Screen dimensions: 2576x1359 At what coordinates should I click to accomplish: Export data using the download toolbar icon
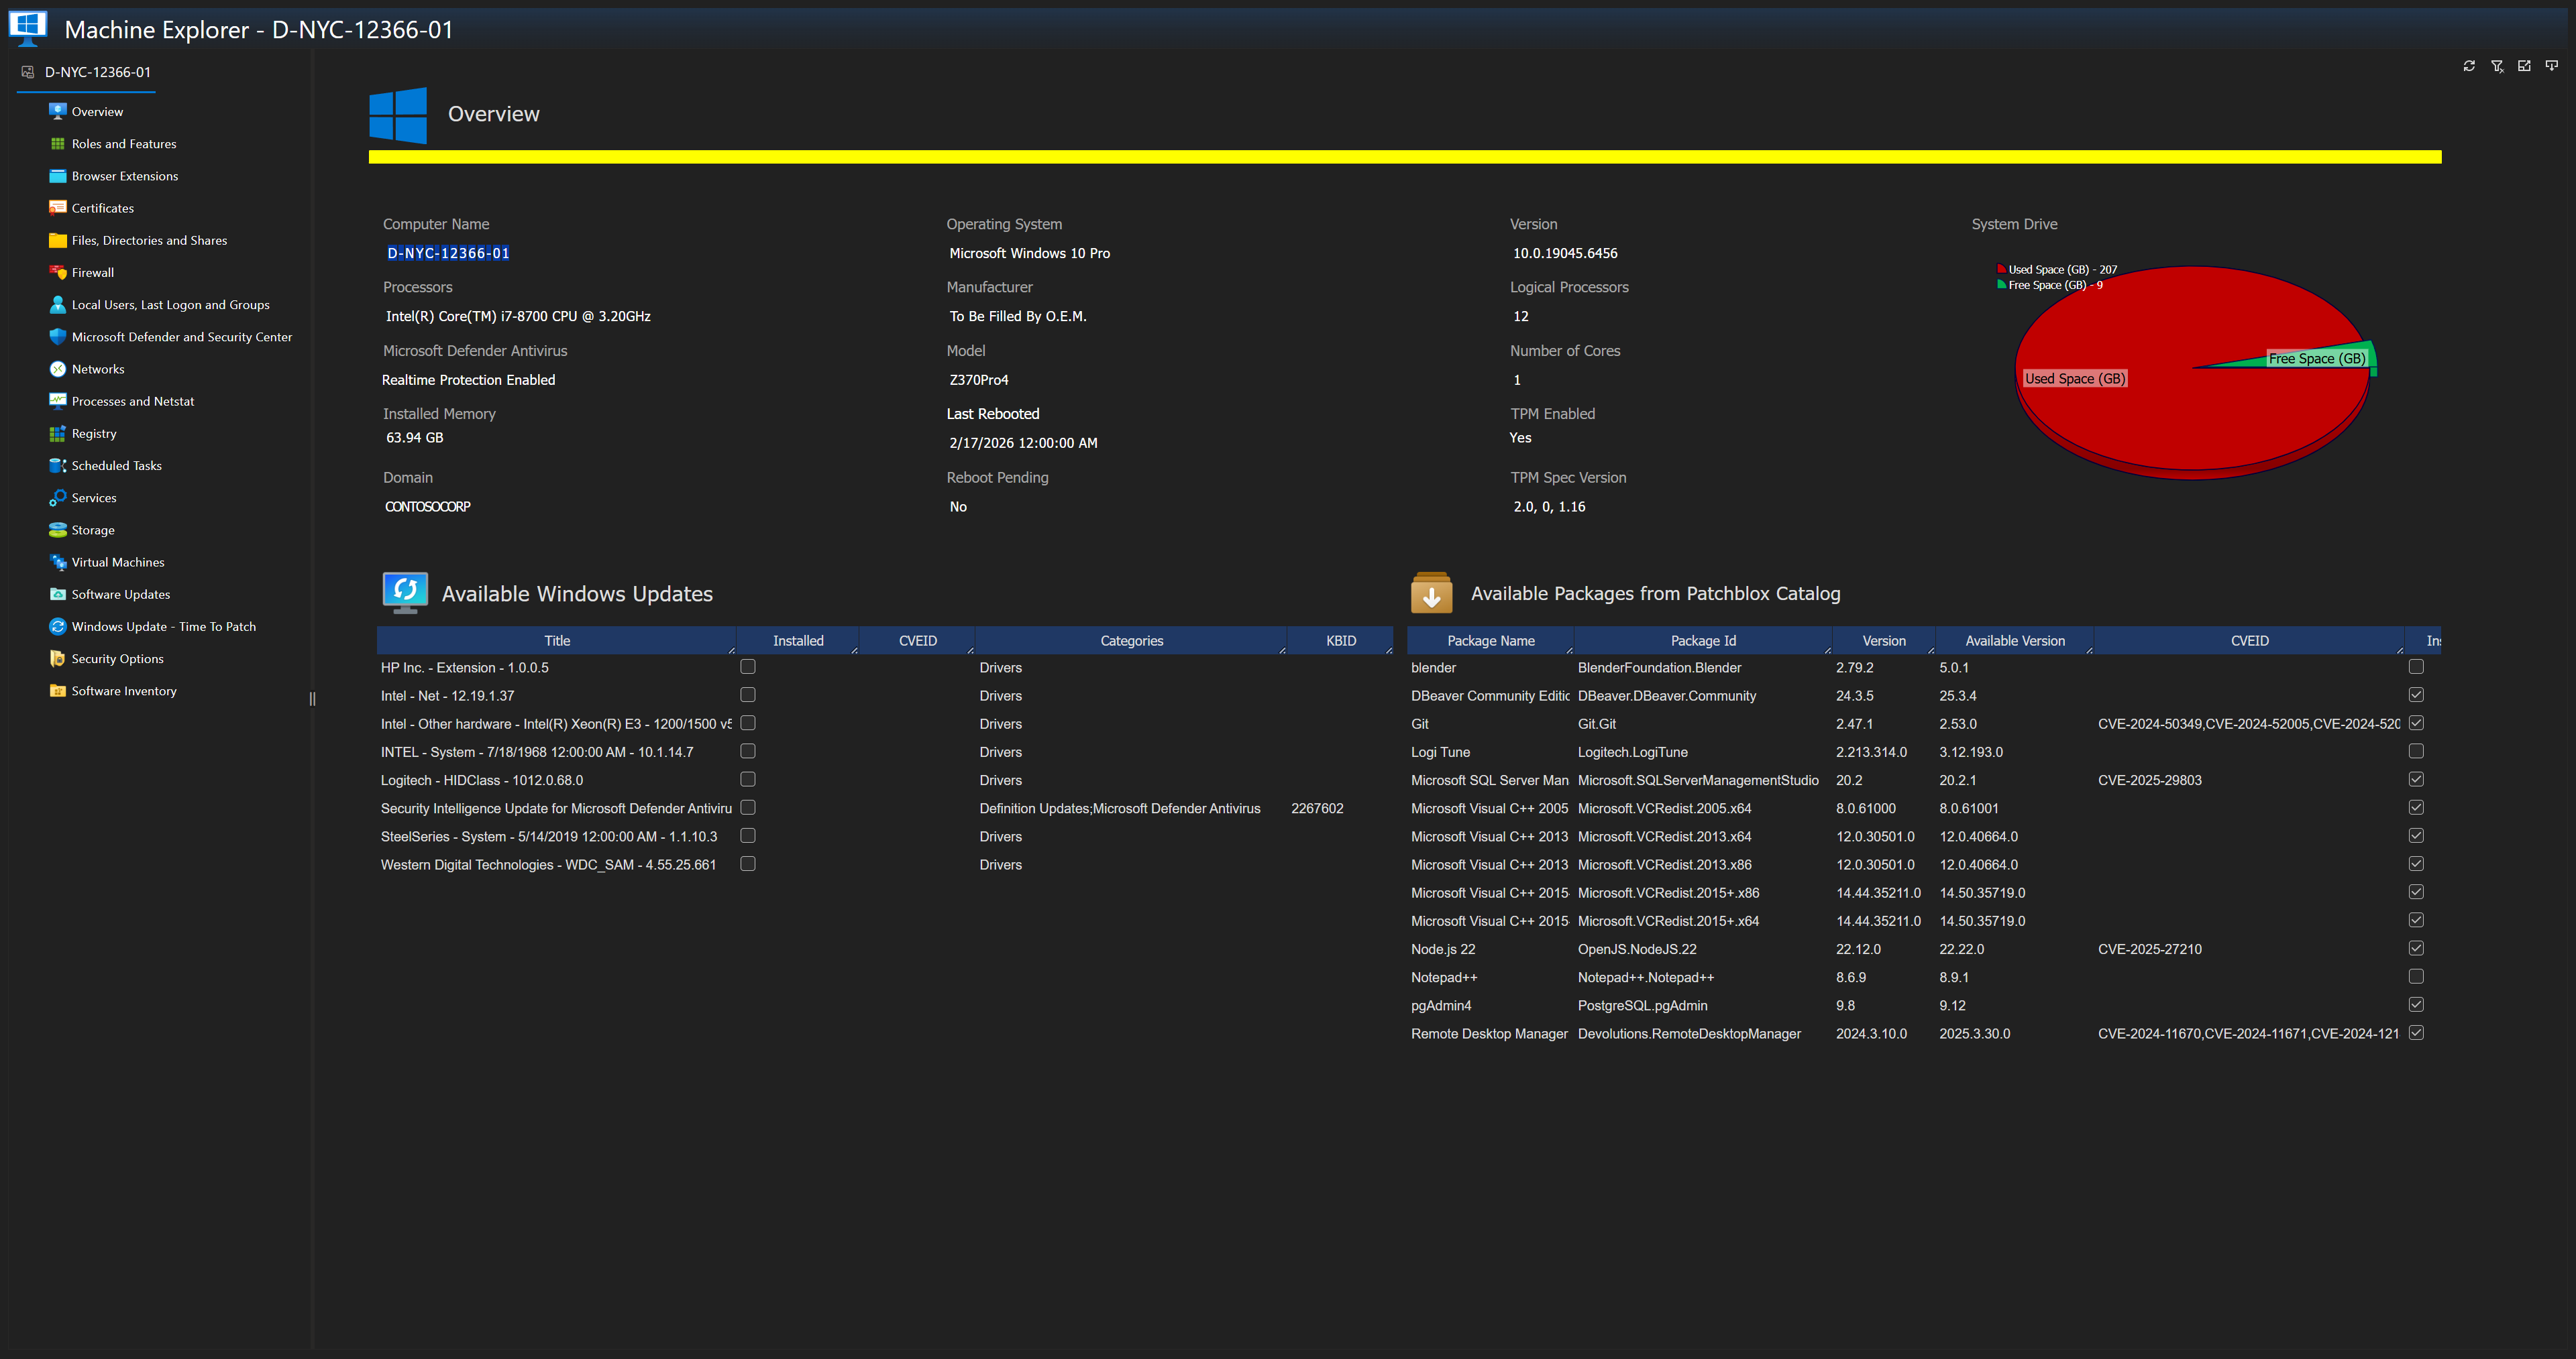click(x=2551, y=66)
